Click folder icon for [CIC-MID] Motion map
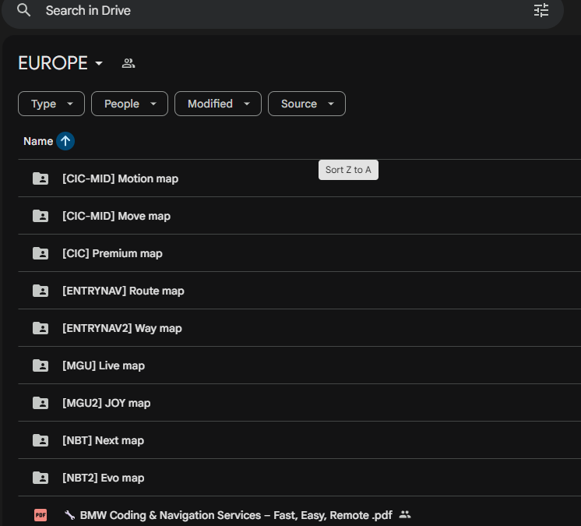581x526 pixels. click(40, 178)
